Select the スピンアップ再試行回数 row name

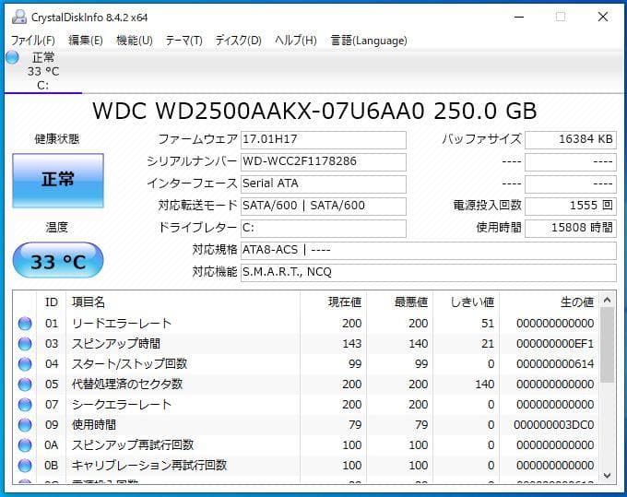133,445
